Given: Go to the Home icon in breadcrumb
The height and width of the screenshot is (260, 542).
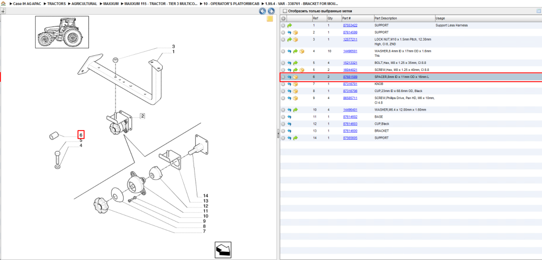Looking at the screenshot, I should pyautogui.click(x=3, y=3).
